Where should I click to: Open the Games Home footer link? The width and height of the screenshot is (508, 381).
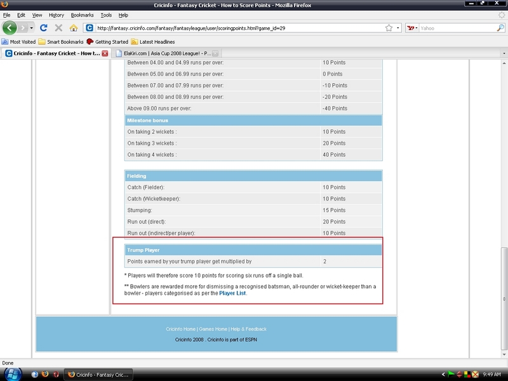(213, 329)
